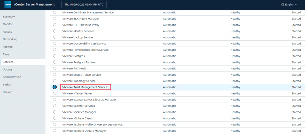Select VMware Secure Token Service radio button
305x134 pixels.
(x=55, y=75)
